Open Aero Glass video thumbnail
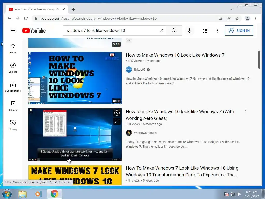265x199 pixels. pos(75,134)
